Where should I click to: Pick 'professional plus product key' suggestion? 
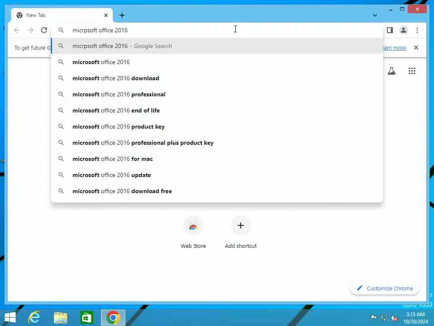217,143
